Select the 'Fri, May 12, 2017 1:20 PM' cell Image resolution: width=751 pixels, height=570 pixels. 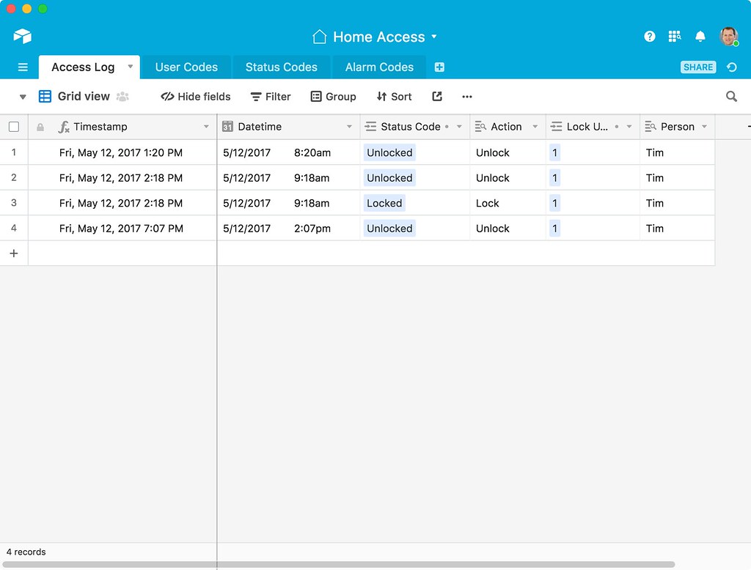click(x=122, y=152)
